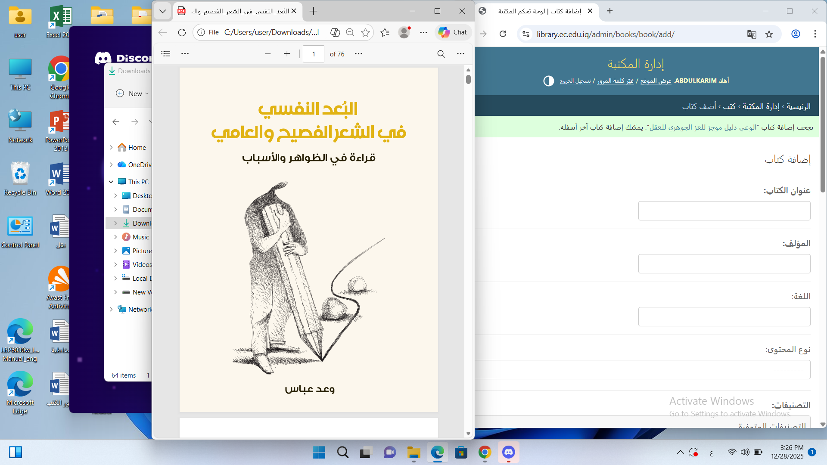Open الرئيسية breadcrumb link
Image resolution: width=827 pixels, height=465 pixels.
point(799,106)
